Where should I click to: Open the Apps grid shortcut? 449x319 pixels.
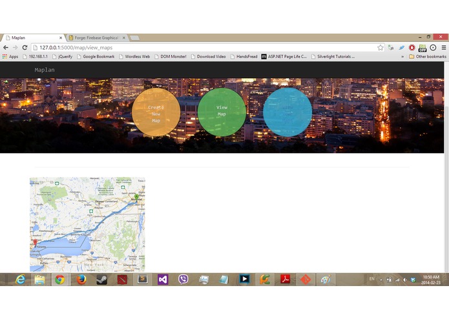click(x=10, y=57)
